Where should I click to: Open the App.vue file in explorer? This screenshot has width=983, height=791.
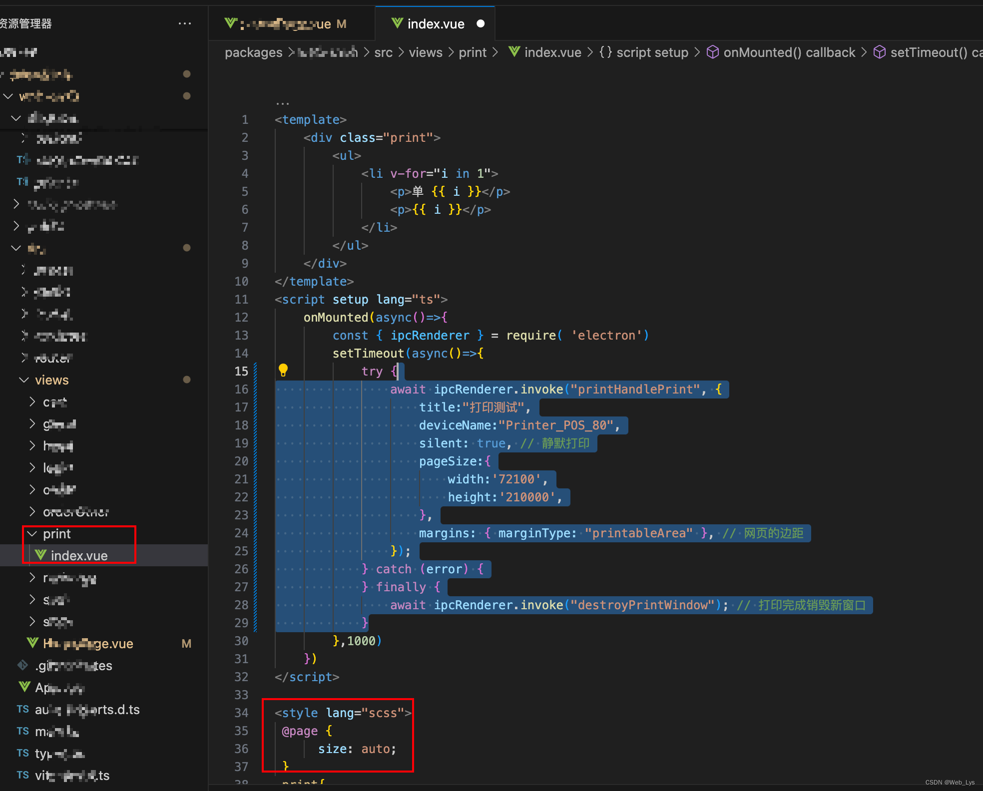pos(104,687)
